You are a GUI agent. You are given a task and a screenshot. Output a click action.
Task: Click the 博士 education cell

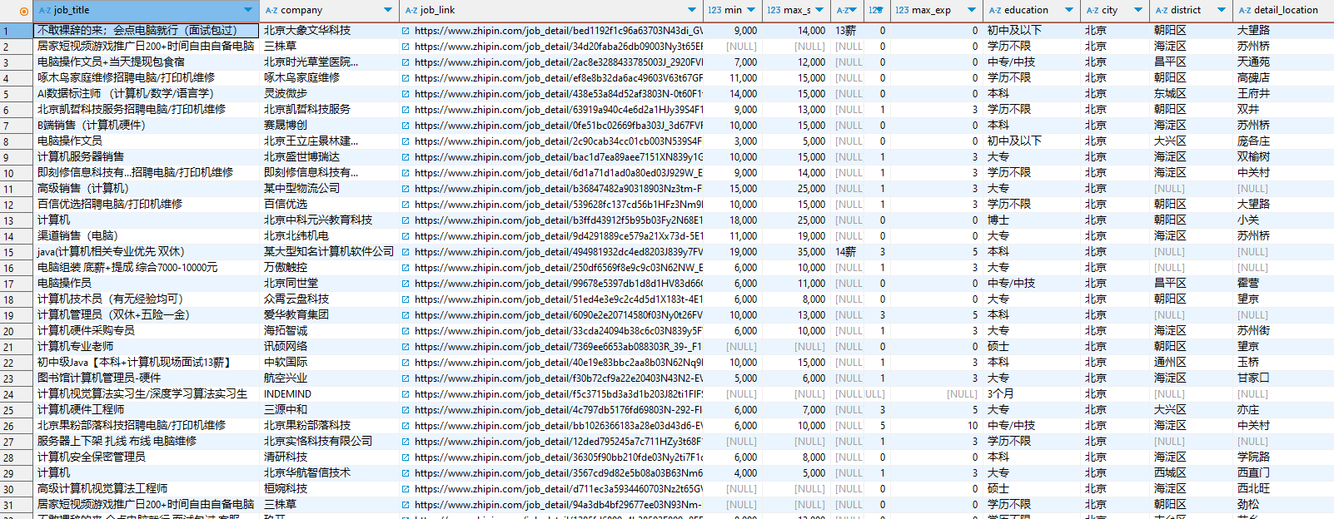pyautogui.click(x=998, y=220)
